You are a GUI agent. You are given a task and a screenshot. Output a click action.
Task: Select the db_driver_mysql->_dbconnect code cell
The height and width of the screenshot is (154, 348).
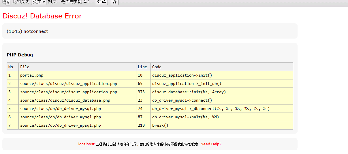pos(222,109)
